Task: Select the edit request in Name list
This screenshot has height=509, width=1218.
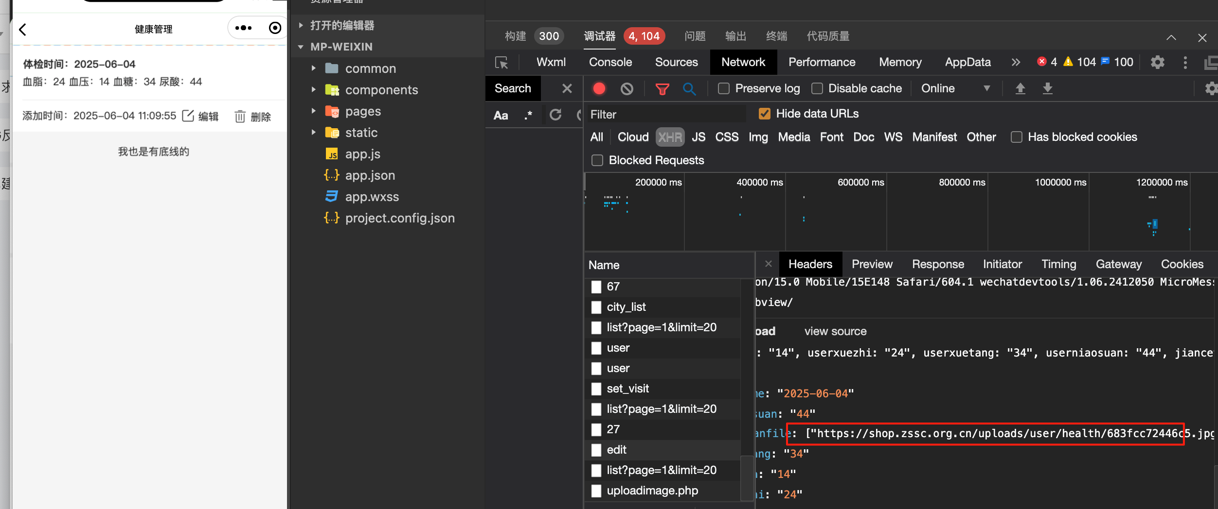Action: 663,450
